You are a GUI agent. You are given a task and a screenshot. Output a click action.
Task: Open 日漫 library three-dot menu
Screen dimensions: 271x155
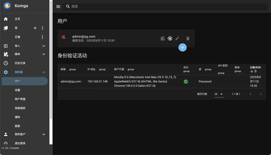click(42, 37)
